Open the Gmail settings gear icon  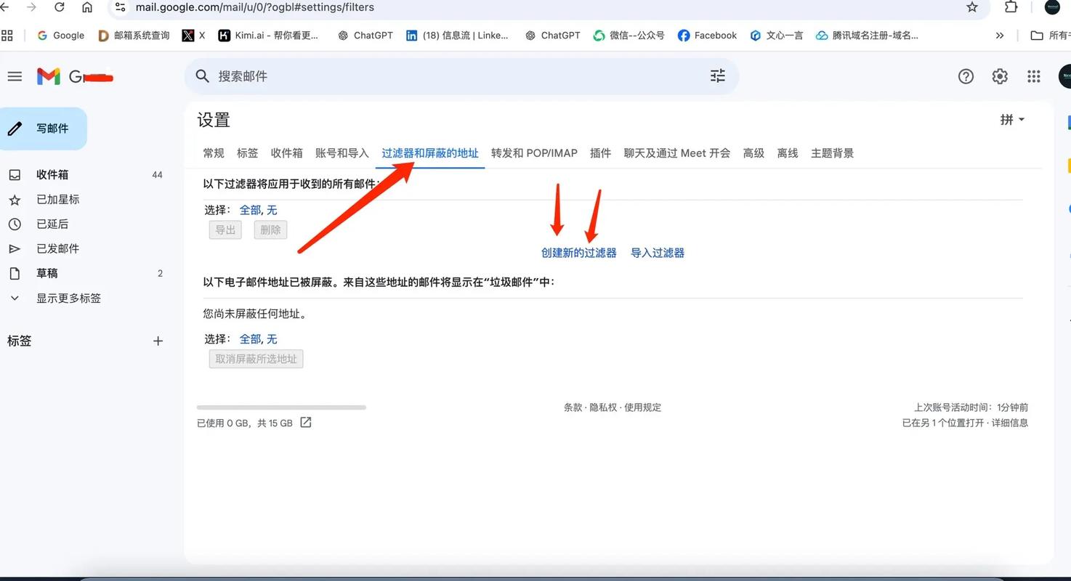999,76
